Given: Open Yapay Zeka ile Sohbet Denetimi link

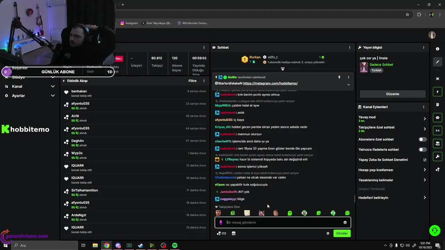Looking at the screenshot, I should pos(392,160).
